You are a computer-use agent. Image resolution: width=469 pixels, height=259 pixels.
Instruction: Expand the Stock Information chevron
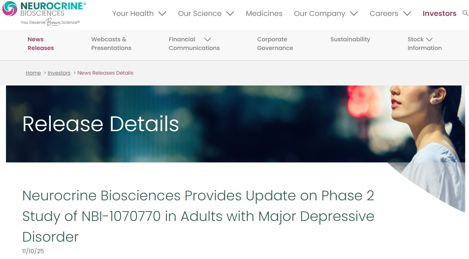[x=429, y=39]
